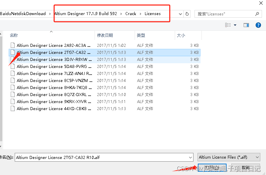Expand the file name combo box arrow
This screenshot has height=175, width=266.
click(x=190, y=157)
